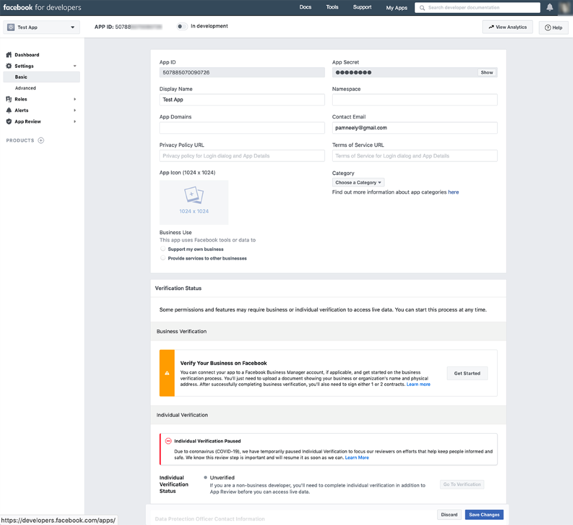Click Go To Verification button
Image resolution: width=573 pixels, height=525 pixels.
462,485
